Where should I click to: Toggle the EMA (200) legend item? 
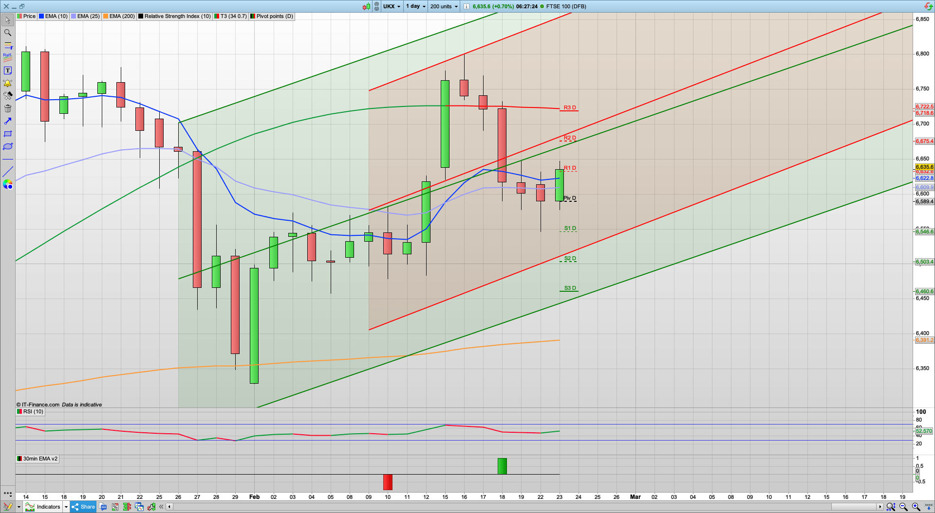118,16
